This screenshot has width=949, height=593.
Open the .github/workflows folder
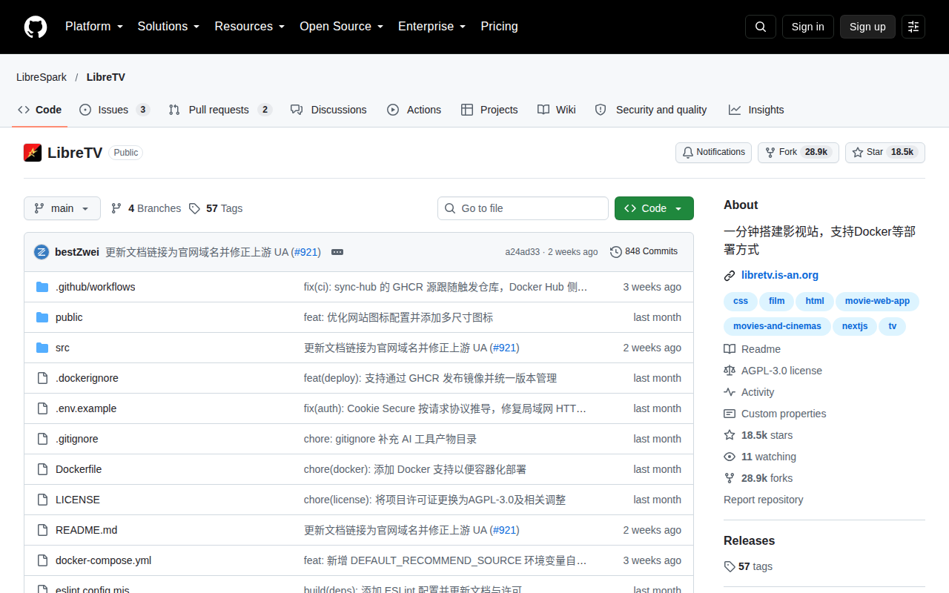[95, 287]
